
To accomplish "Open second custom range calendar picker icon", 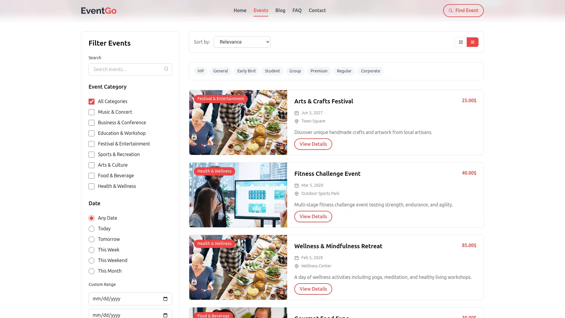I will coord(165,315).
